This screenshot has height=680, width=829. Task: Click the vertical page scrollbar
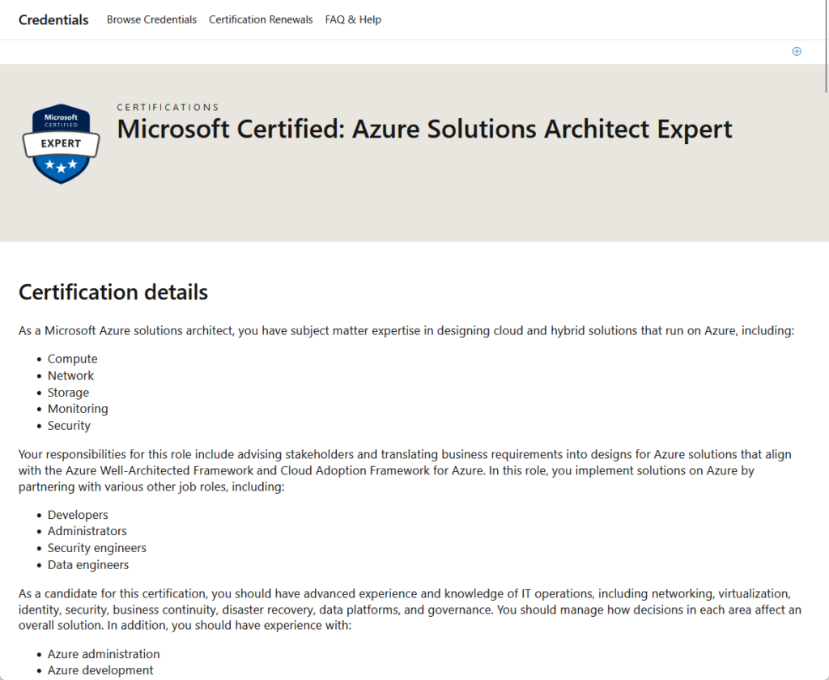point(826,48)
